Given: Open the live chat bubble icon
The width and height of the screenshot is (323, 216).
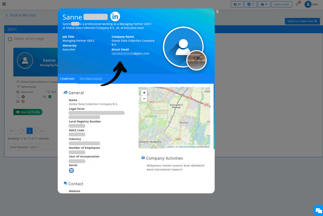Looking at the screenshot, I should [318, 210].
